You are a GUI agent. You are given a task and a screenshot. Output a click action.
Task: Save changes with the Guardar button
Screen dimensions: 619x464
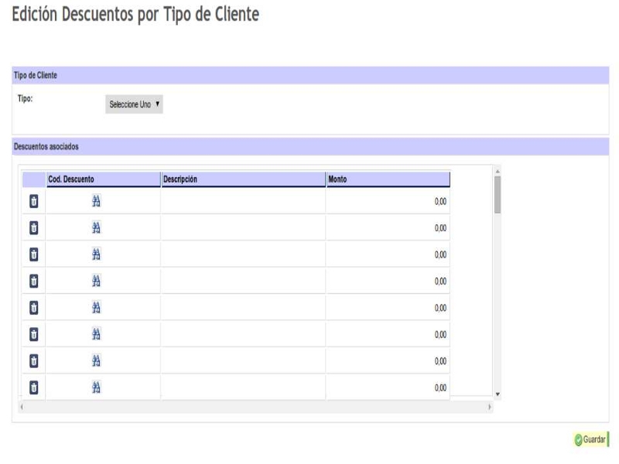pos(590,440)
